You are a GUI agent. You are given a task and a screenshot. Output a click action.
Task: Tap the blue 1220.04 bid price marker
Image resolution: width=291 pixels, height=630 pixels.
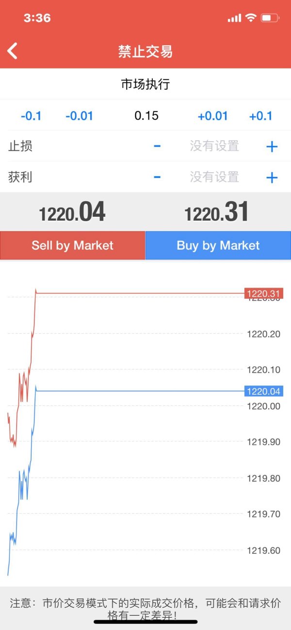tap(264, 391)
